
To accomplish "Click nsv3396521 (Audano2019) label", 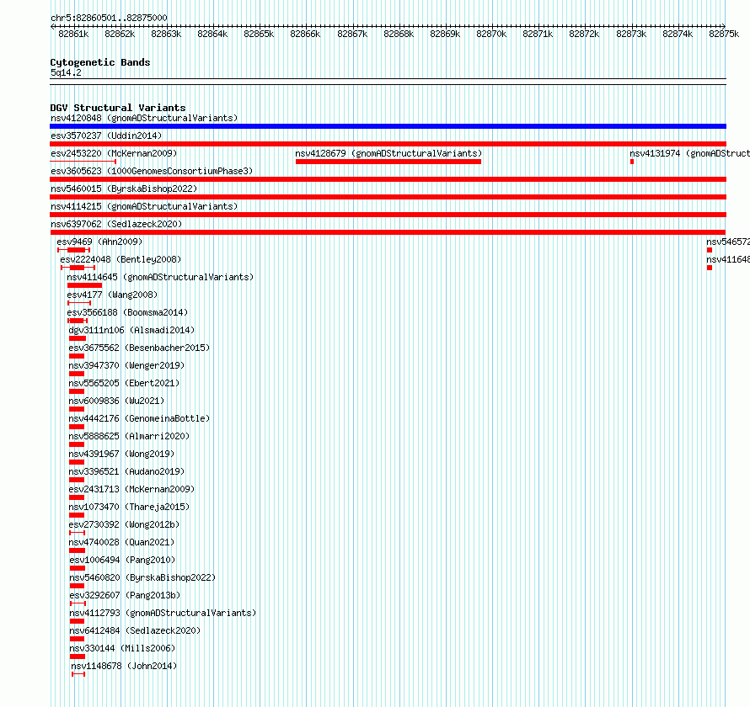I will coord(126,471).
